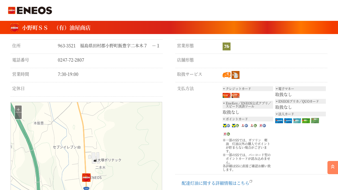This screenshot has width=338, height=190.
Task: Click the green FC L corporate card icon
Action: point(315,121)
